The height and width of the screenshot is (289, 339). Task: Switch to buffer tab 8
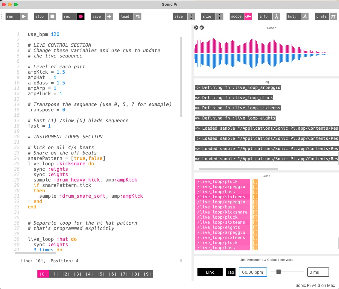136,274
